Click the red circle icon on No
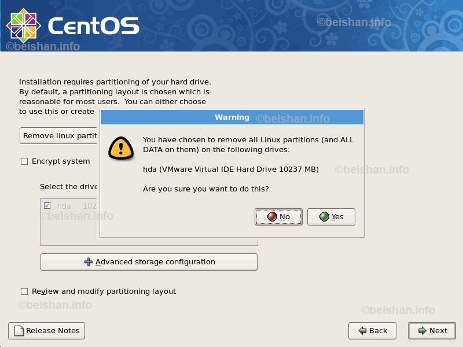The image size is (463, 347). point(272,217)
